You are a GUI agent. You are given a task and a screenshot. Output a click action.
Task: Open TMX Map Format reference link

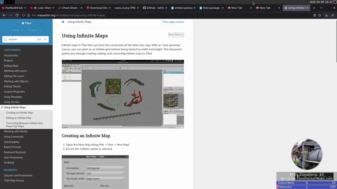(x=14, y=181)
